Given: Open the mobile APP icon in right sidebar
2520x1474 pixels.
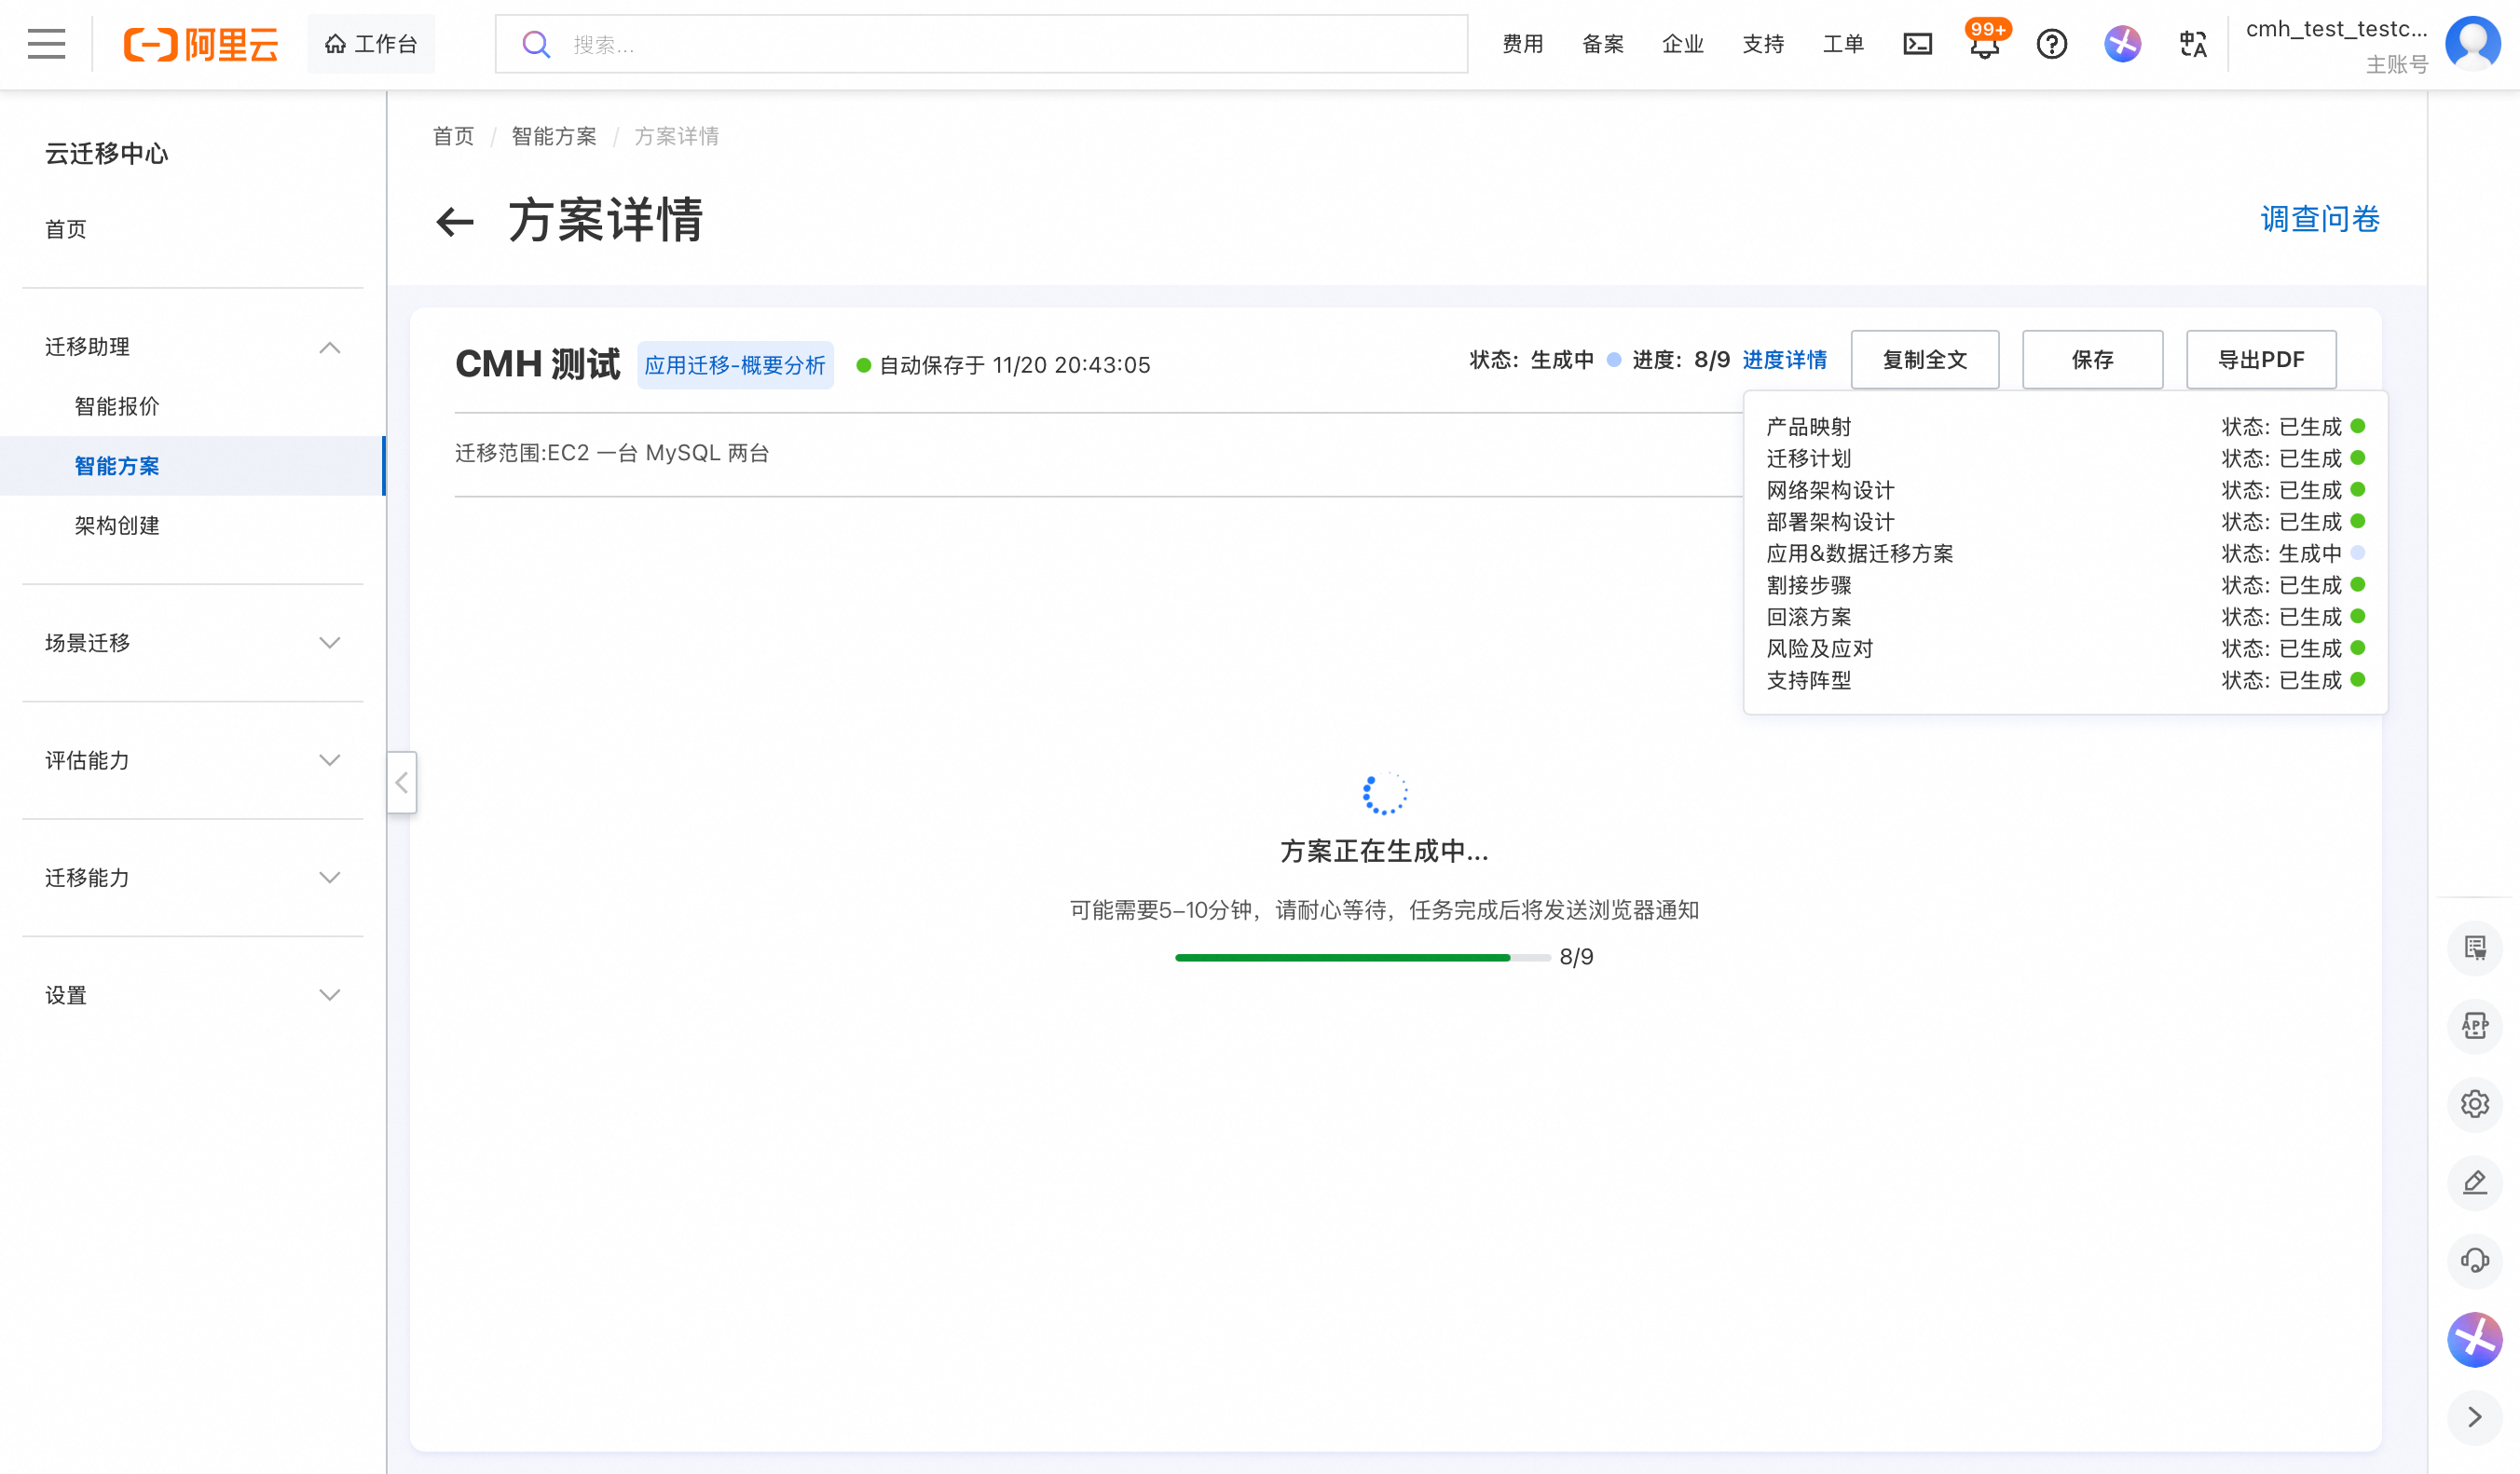Looking at the screenshot, I should 2476,1025.
